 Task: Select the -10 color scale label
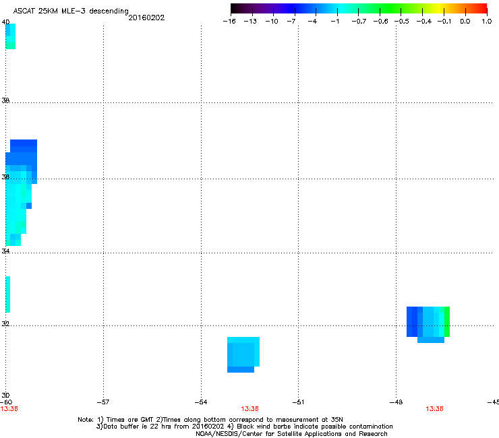click(x=272, y=22)
